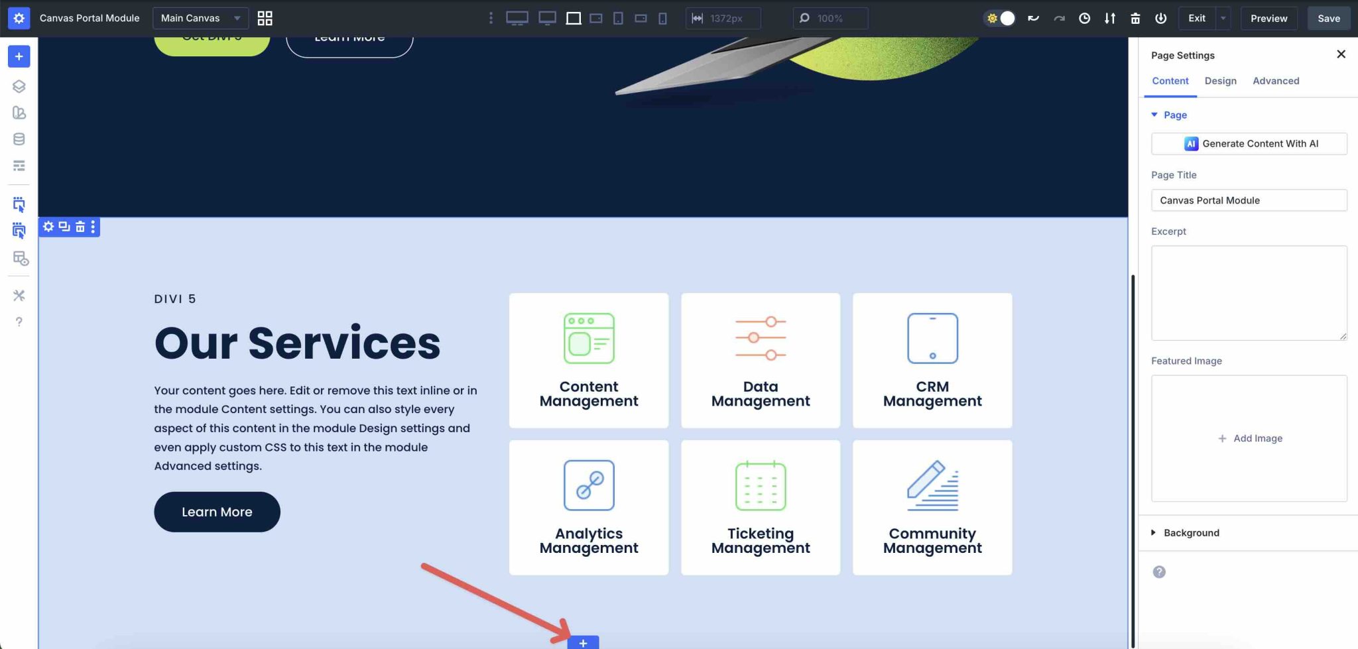Open editing history clock icon
Screen dimensions: 1358x649
[x=1084, y=18]
